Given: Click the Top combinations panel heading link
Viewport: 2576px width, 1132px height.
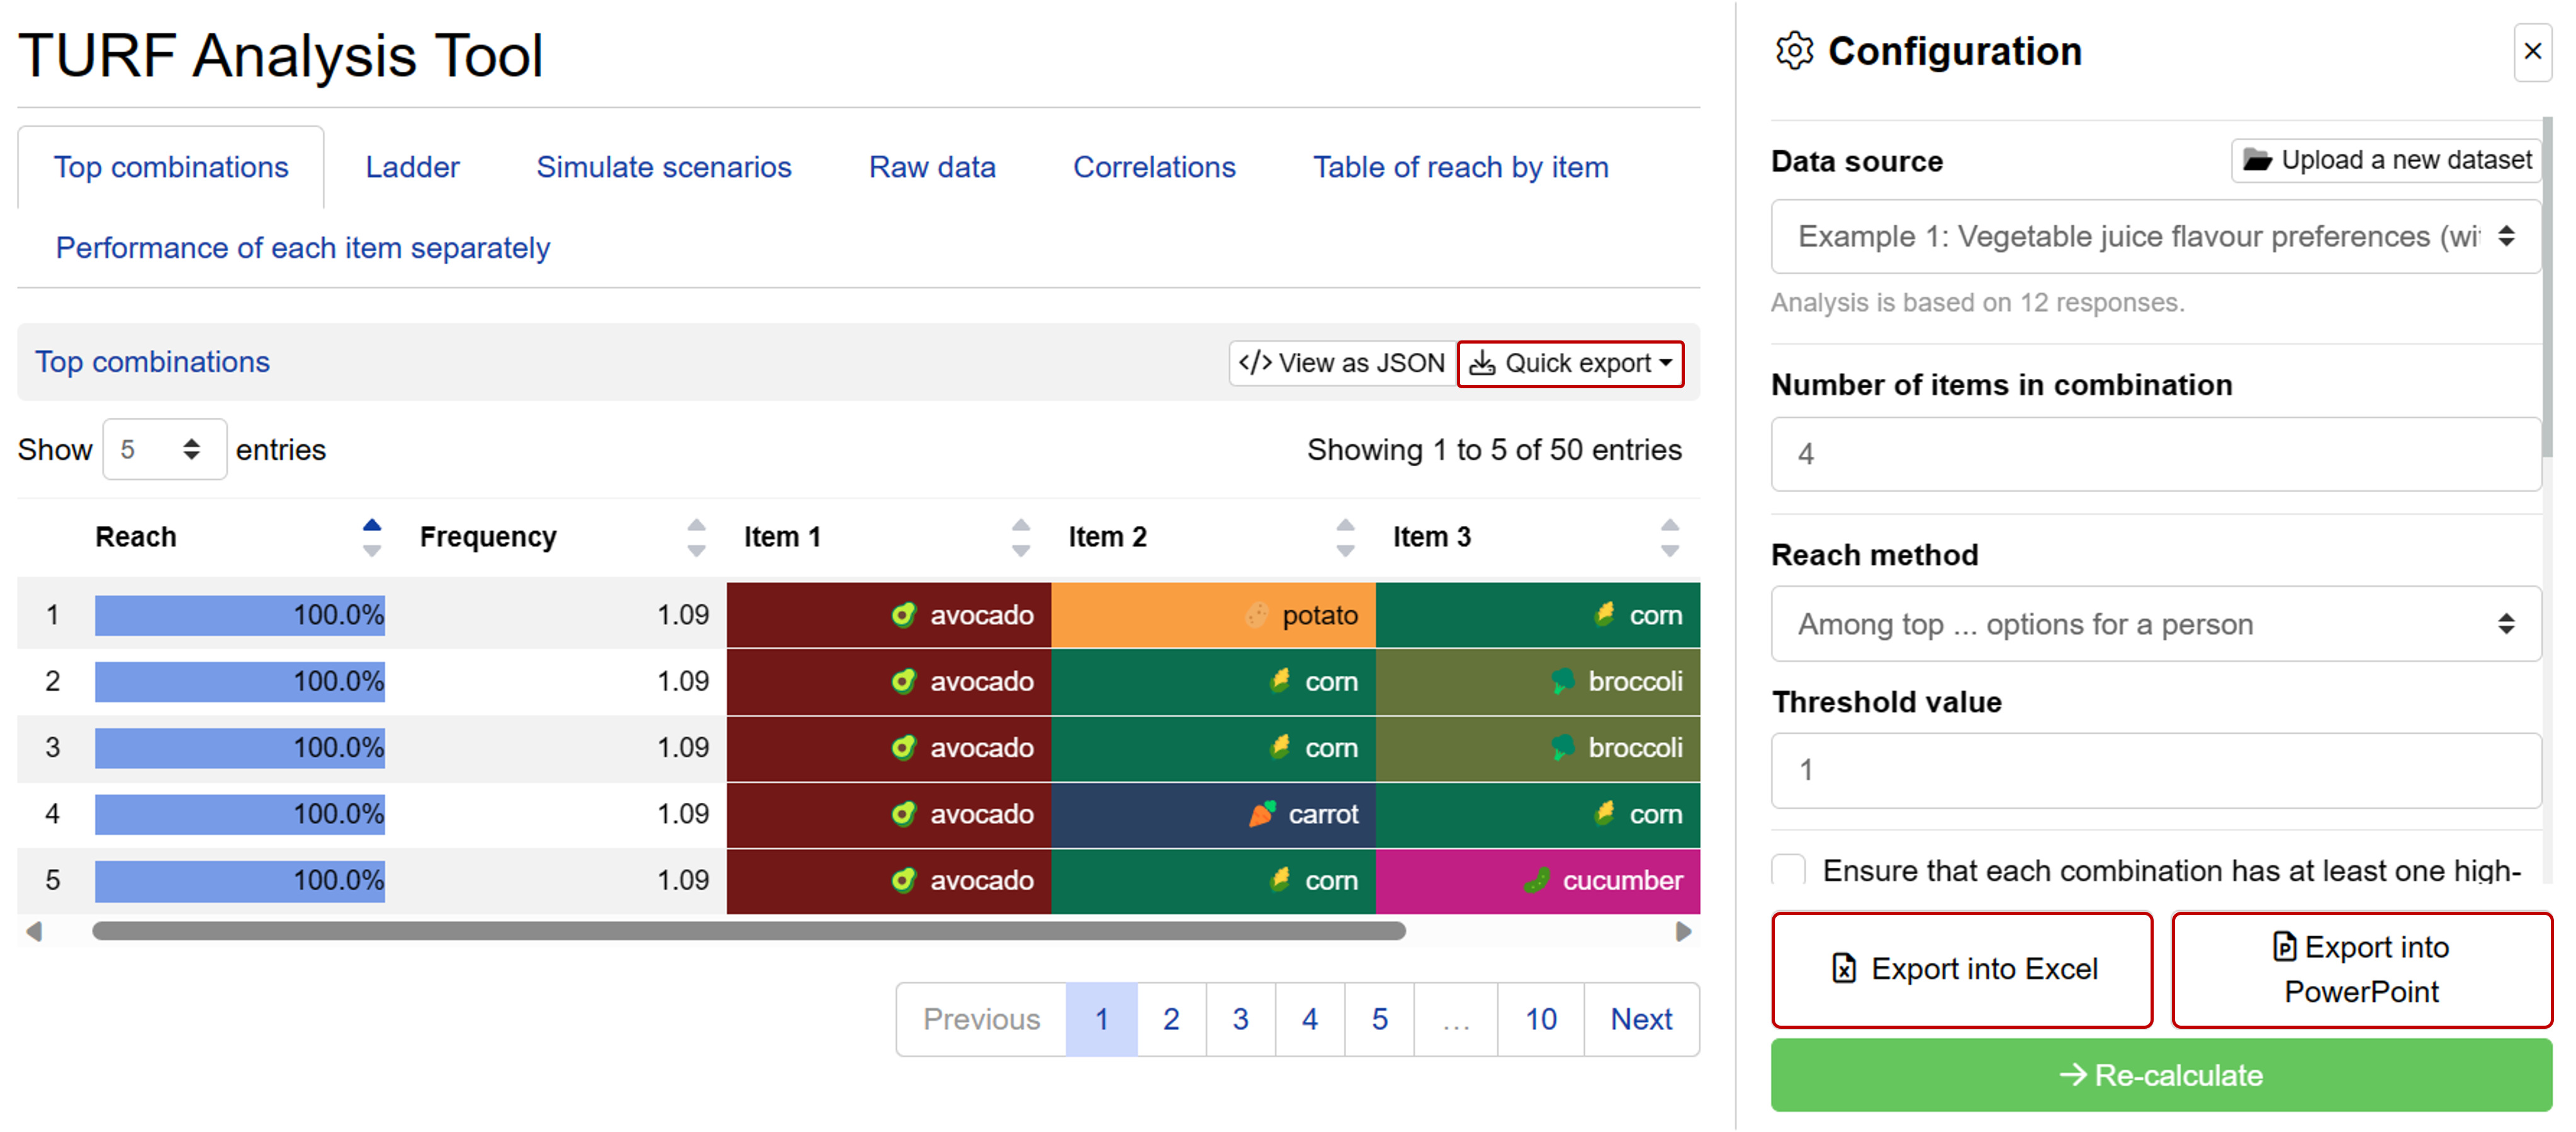Looking at the screenshot, I should click(152, 362).
